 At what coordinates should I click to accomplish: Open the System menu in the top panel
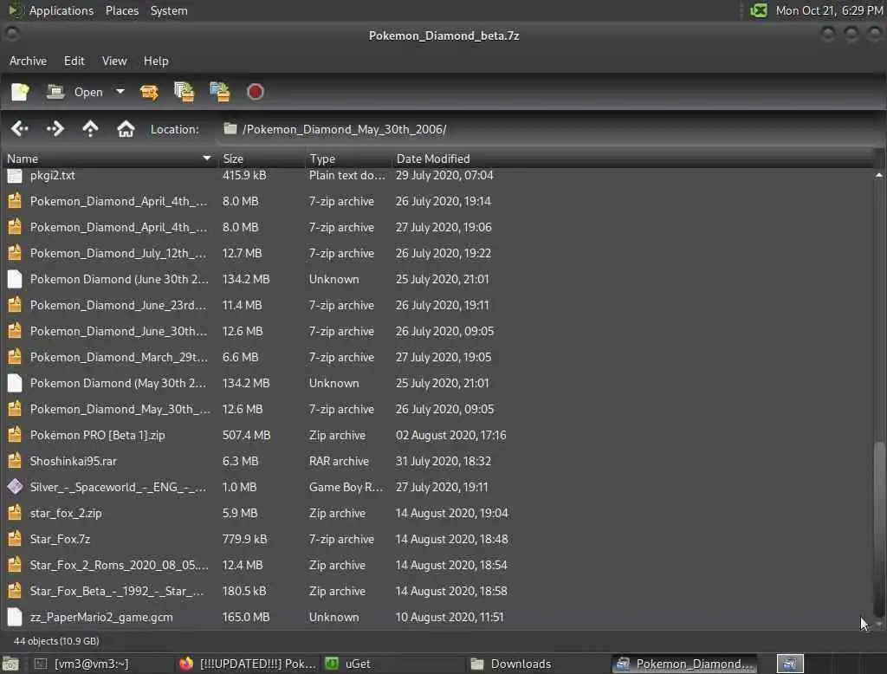169,10
